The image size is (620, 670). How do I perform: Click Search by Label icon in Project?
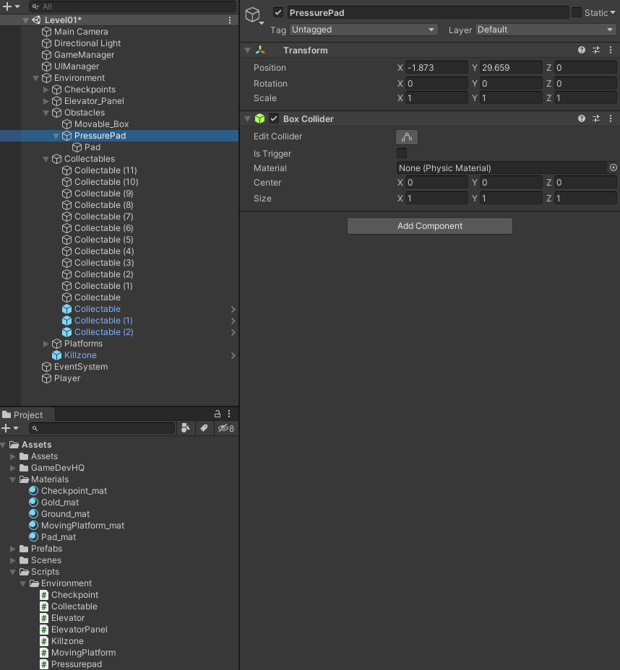[x=204, y=428]
